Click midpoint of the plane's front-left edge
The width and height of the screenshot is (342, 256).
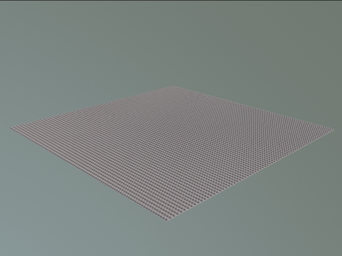[89, 175]
